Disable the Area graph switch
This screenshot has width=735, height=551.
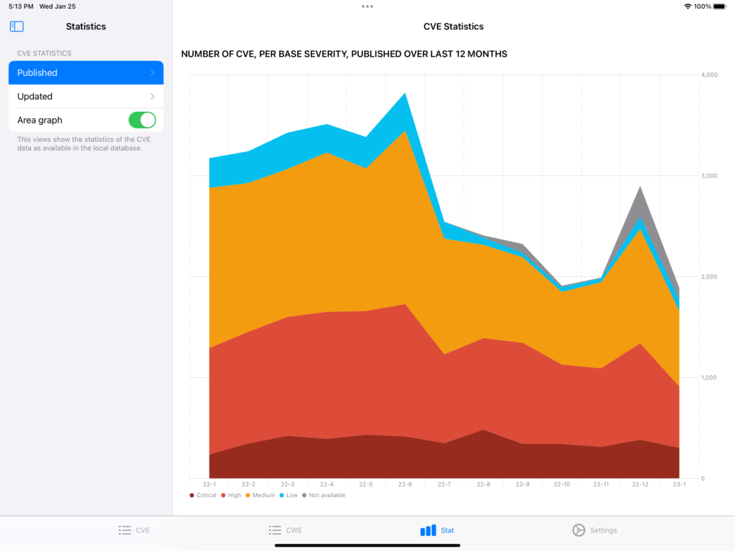142,120
